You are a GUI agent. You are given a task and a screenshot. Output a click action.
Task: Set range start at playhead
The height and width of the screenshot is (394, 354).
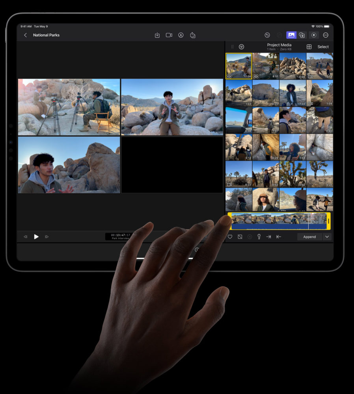[268, 237]
